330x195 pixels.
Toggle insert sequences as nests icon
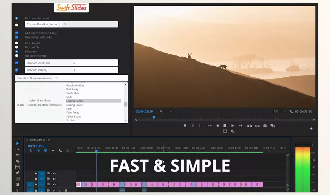31,151
